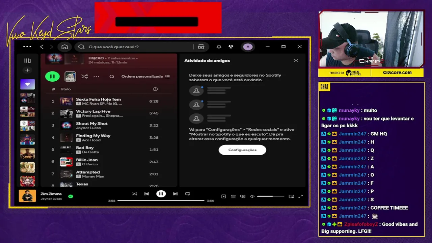Click 'savicore.com' banner under the webcam
Image resolution: width=432 pixels, height=243 pixels.
tap(397, 73)
